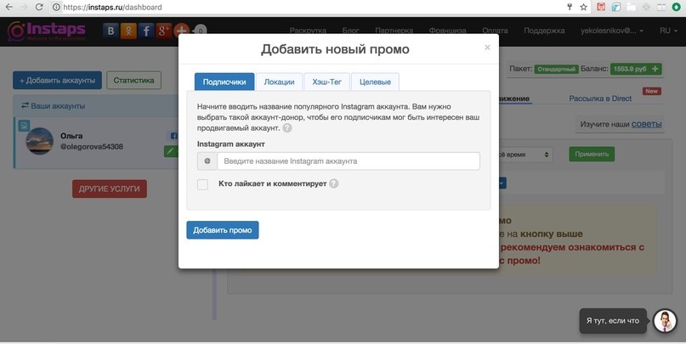Open the blue browser extension icon
Viewport: 686px width, 344px height.
coord(616,7)
